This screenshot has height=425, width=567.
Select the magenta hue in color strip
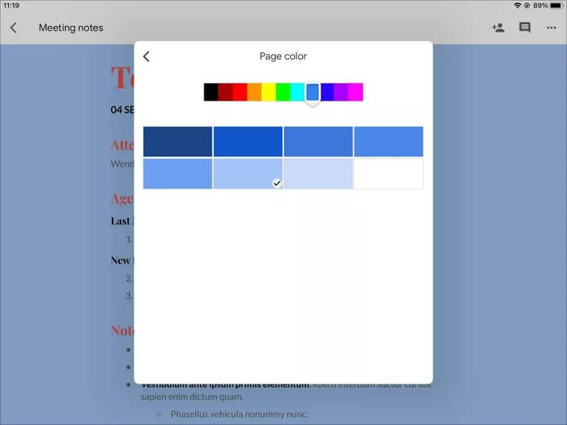356,92
